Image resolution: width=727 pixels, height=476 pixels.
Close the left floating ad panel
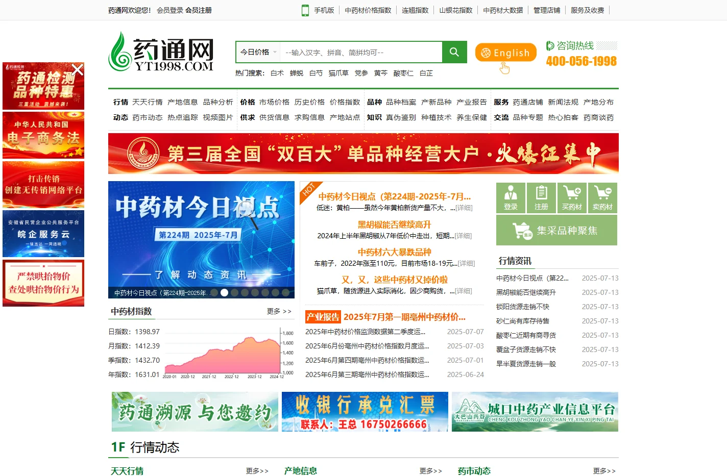(x=77, y=69)
